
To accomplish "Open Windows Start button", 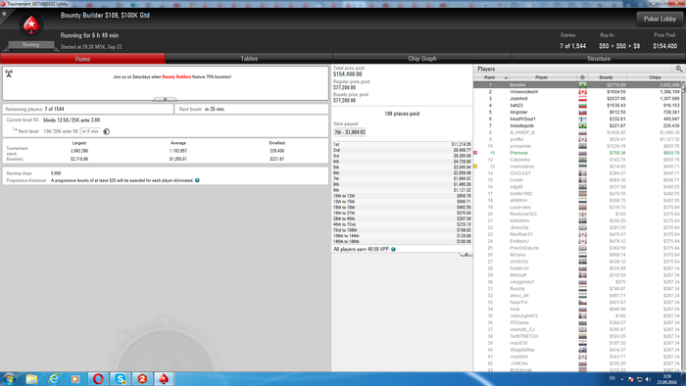I will (9, 378).
